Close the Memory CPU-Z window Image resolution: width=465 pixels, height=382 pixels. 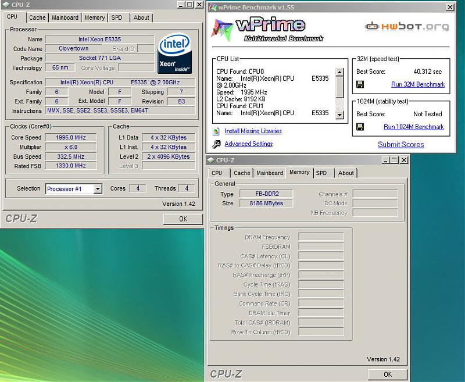pos(403,160)
